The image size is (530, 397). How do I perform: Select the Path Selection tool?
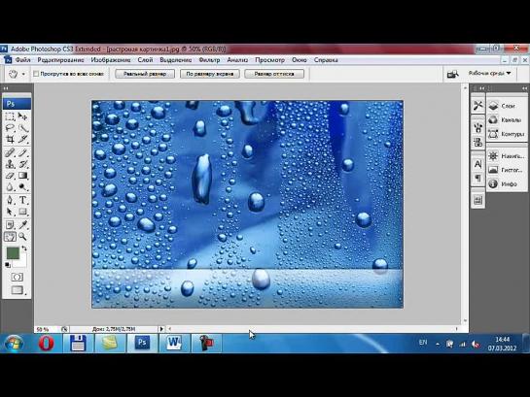10,212
